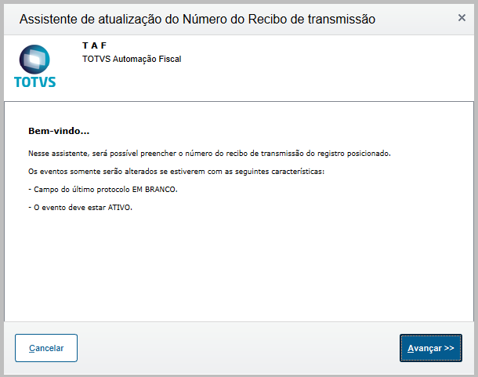Select the "T A F" header label
Viewport: 478px width, 377px height.
94,45
